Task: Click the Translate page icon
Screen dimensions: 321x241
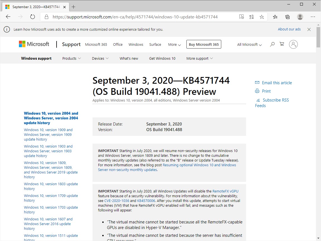Action: (252, 17)
